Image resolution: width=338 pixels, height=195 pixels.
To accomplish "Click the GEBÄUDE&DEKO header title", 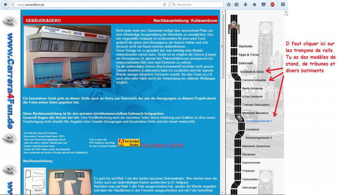I will pos(43,21).
